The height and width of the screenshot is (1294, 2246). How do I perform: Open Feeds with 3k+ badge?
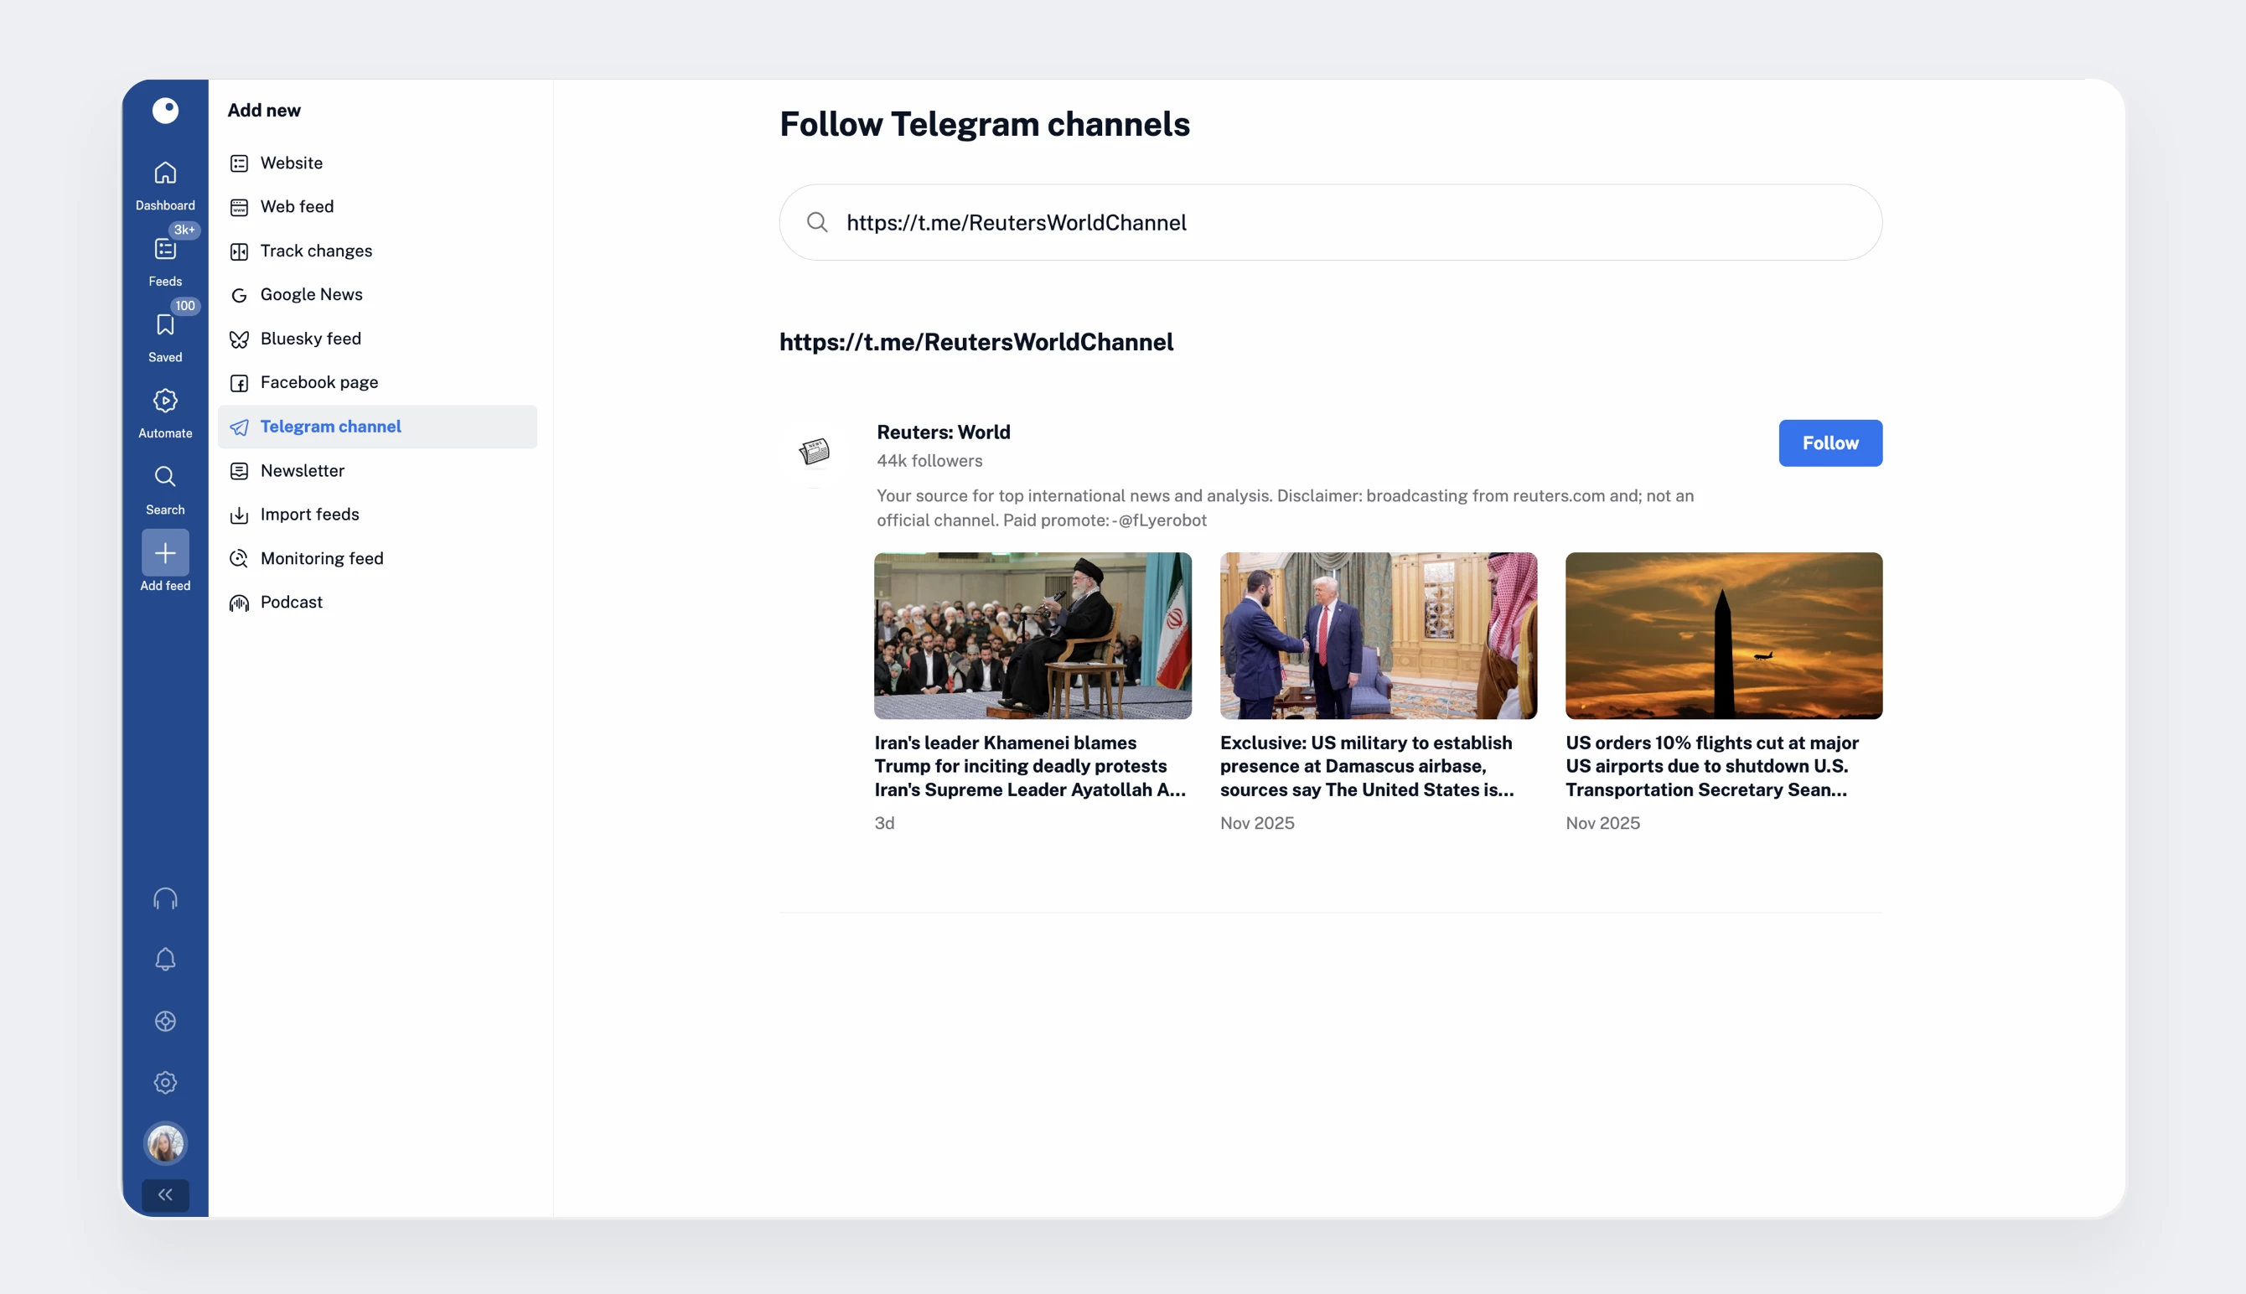click(x=165, y=250)
